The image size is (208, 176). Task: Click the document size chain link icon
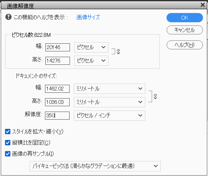pos(155,97)
